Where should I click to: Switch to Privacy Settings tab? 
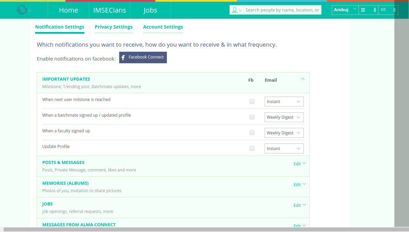(114, 27)
